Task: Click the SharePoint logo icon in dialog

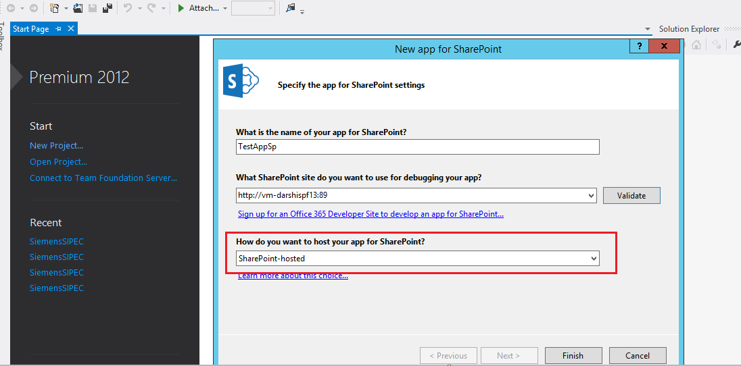Action: coord(241,81)
